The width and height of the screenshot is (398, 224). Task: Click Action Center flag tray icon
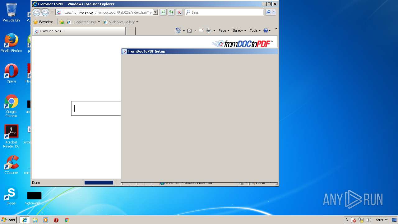354,220
